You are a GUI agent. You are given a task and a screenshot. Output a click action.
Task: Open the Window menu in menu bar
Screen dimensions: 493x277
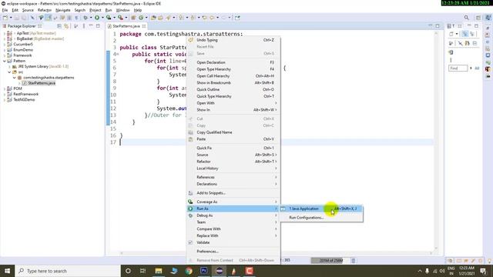pyautogui.click(x=122, y=10)
